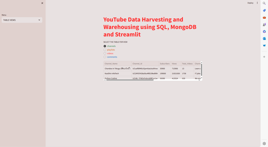Sort by the Views column header
Image resolution: width=268 pixels, height=147 pixels.
tap(176, 63)
